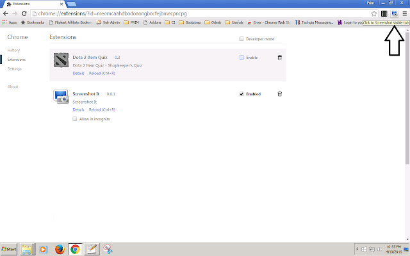Screen dimensions: 410x256
Task: Open the Addons bookmark
Action: (152, 22)
